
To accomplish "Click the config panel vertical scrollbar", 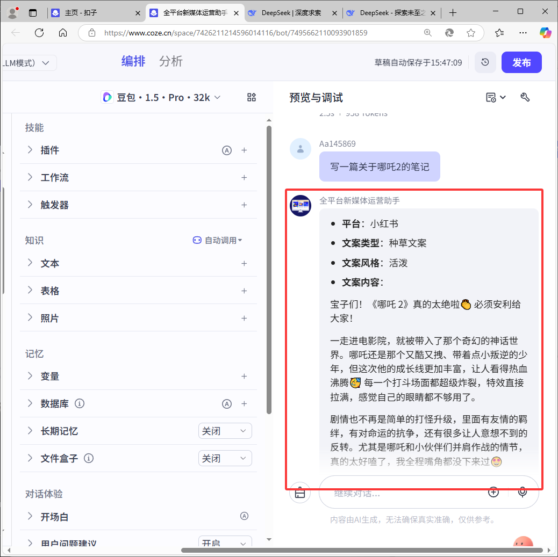I will [269, 270].
